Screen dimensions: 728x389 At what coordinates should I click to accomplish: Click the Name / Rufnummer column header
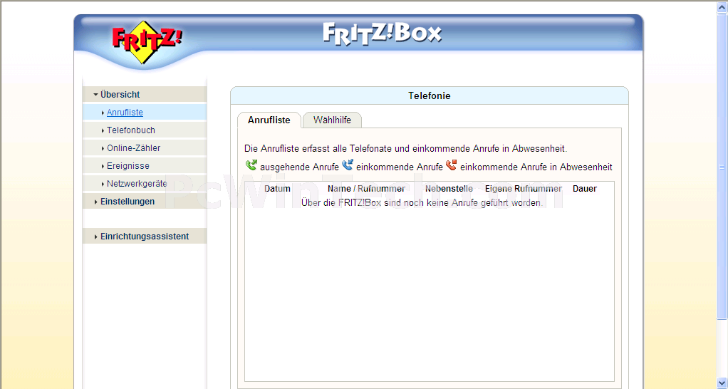[366, 189]
